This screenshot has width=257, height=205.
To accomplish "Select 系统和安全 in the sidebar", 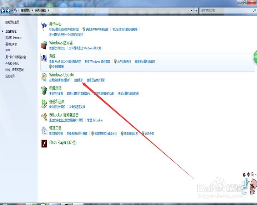I will 11,31.
